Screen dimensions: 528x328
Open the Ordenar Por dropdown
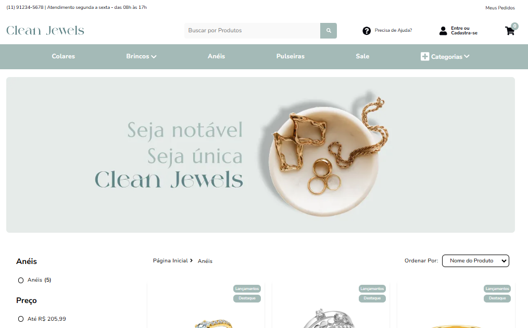pos(475,261)
